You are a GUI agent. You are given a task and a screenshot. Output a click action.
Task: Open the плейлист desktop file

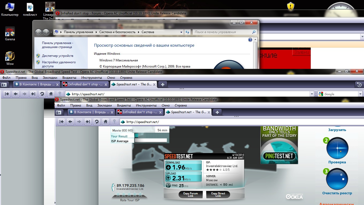[30, 9]
